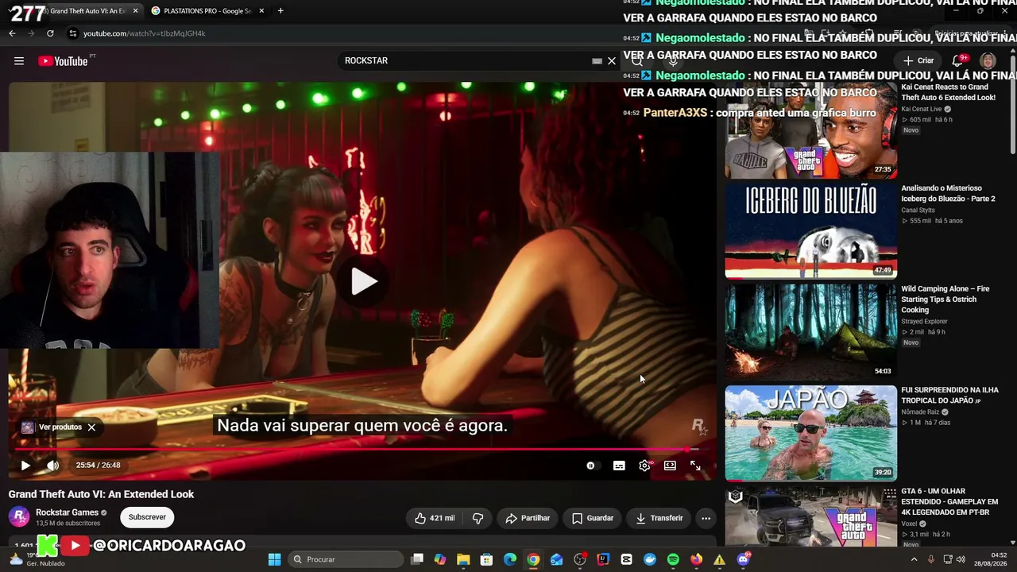Switch to theater mode
Image resolution: width=1017 pixels, height=572 pixels.
(670, 466)
